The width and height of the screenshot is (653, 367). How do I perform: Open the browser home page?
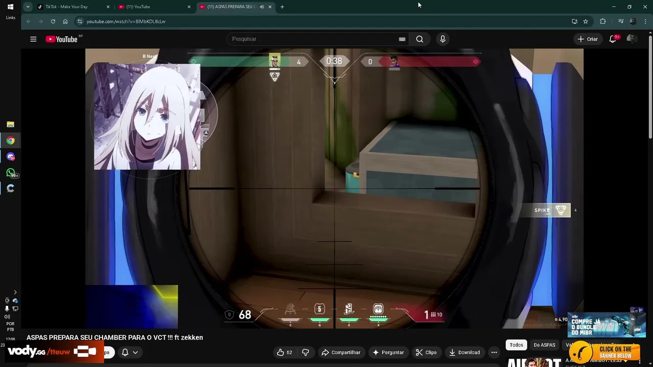pos(65,21)
